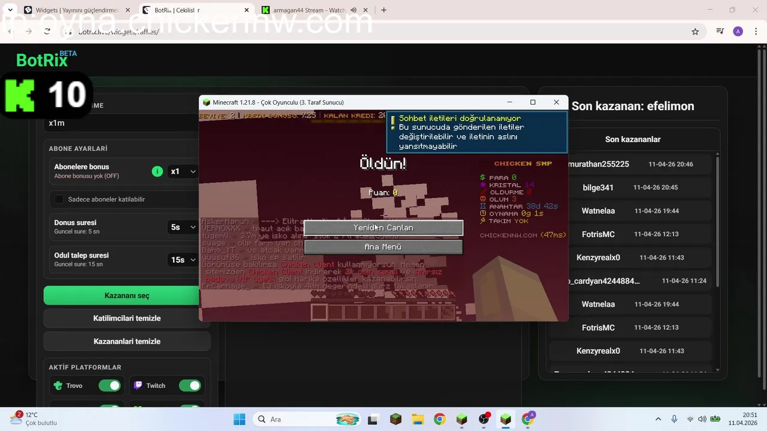Show hidden system tray icons

(x=658, y=419)
